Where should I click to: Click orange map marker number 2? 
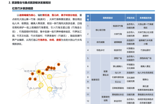30,79
